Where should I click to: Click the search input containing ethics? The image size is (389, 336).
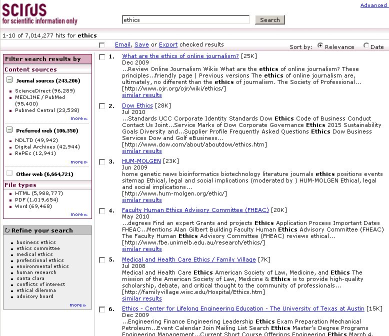click(185, 20)
